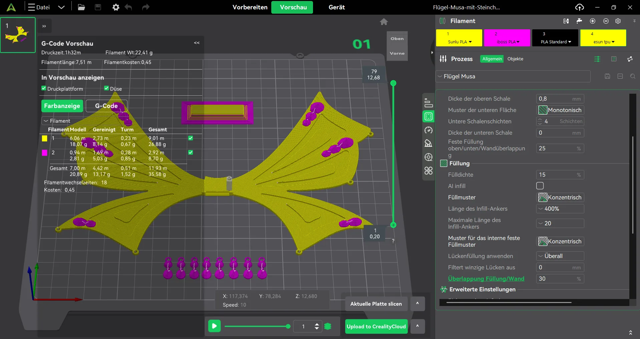This screenshot has height=339, width=640.
Task: Add a filament with plus icon
Action: tap(593, 21)
